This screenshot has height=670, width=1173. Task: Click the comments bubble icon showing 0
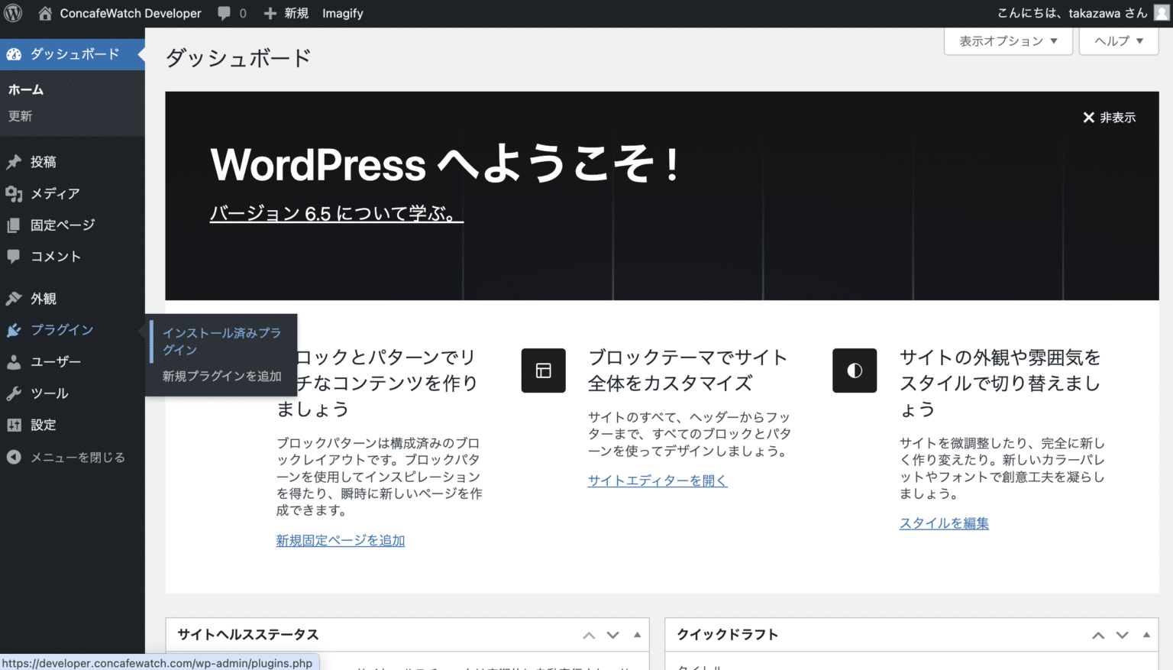[x=225, y=12]
